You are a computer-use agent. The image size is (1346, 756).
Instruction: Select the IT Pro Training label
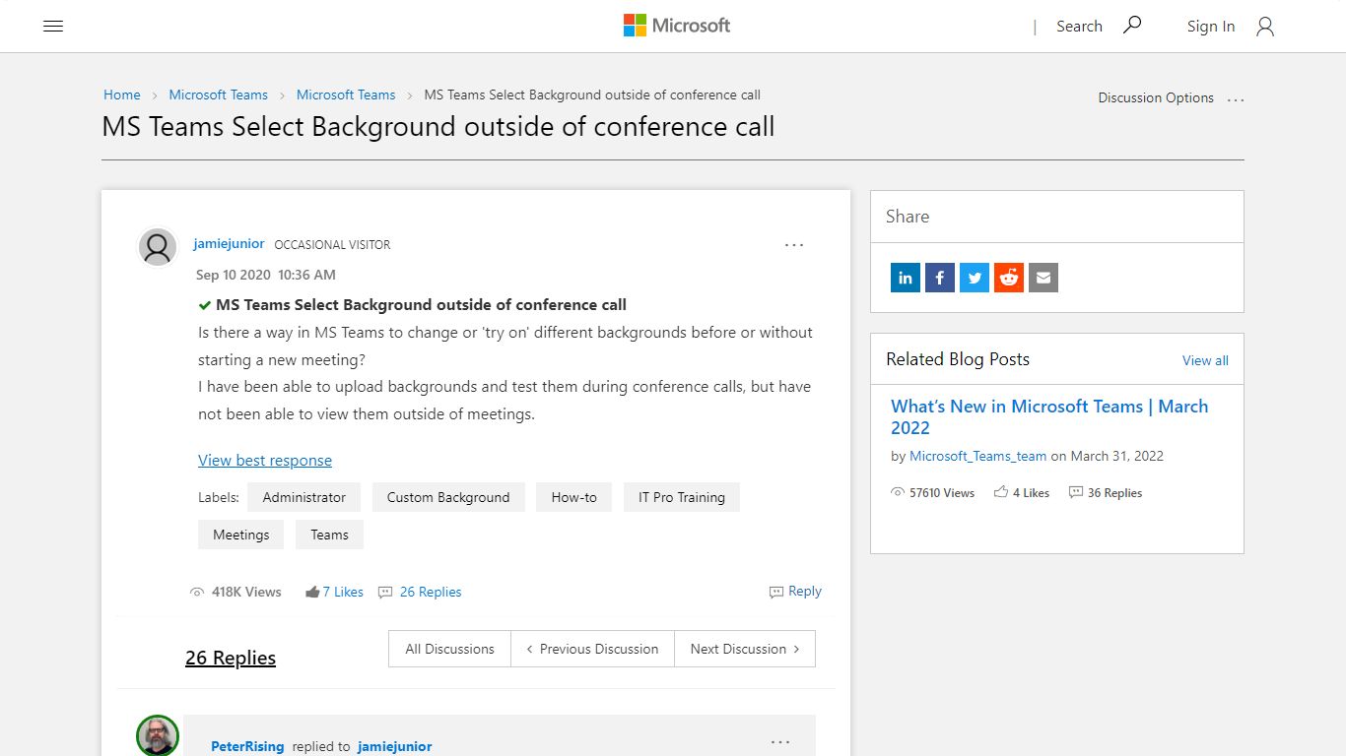pos(682,497)
